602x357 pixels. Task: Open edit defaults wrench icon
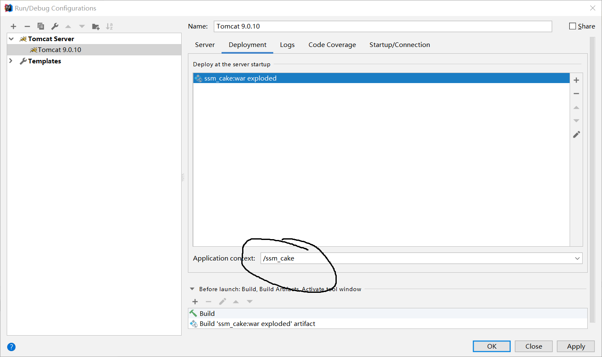[x=55, y=26]
